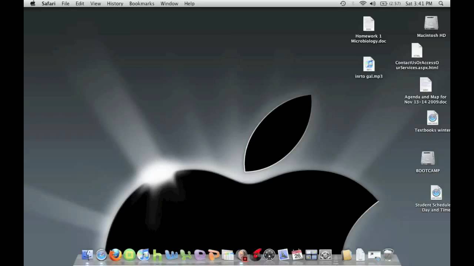The width and height of the screenshot is (474, 266).
Task: Open PDF document stack in Dock
Action: click(x=360, y=255)
